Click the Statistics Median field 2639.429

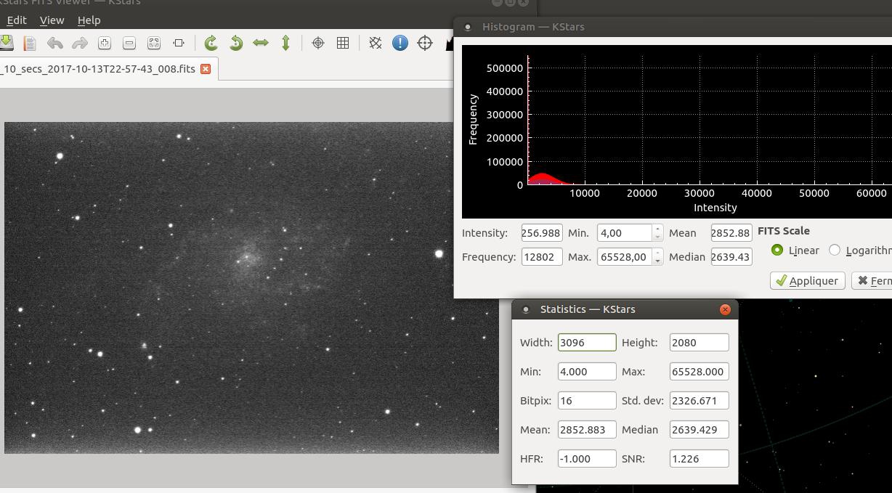(699, 430)
